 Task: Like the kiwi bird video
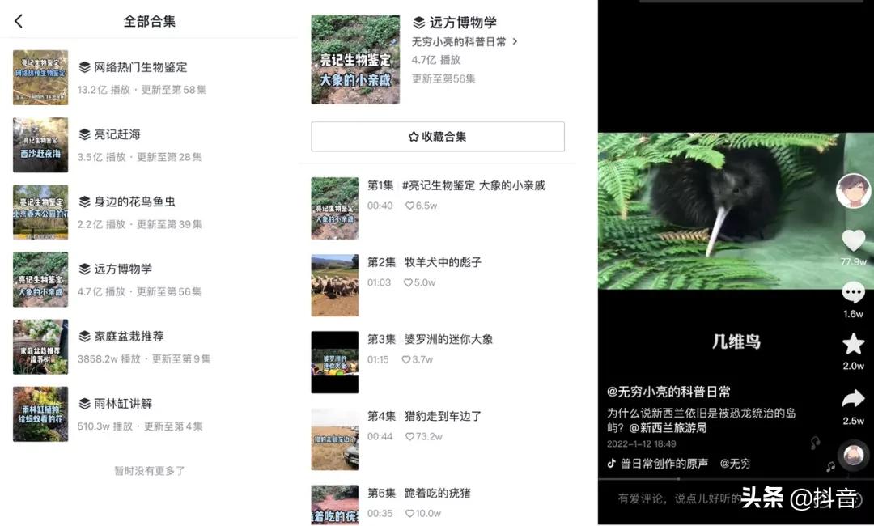coord(854,239)
